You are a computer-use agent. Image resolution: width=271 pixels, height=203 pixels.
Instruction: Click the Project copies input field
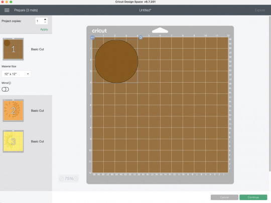point(40,21)
